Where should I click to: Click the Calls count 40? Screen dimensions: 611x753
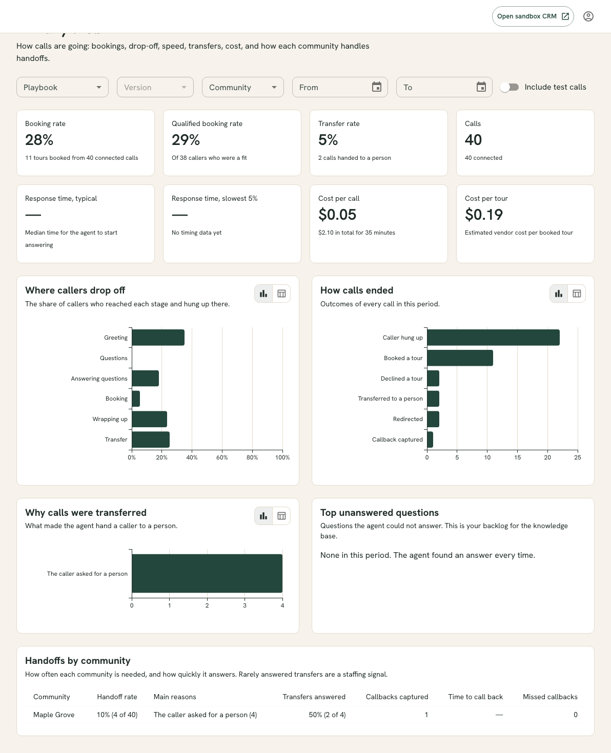pyautogui.click(x=473, y=140)
